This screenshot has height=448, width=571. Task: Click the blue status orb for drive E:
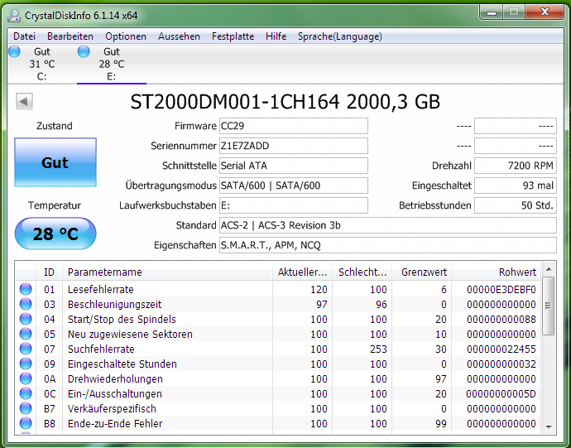coord(84,51)
